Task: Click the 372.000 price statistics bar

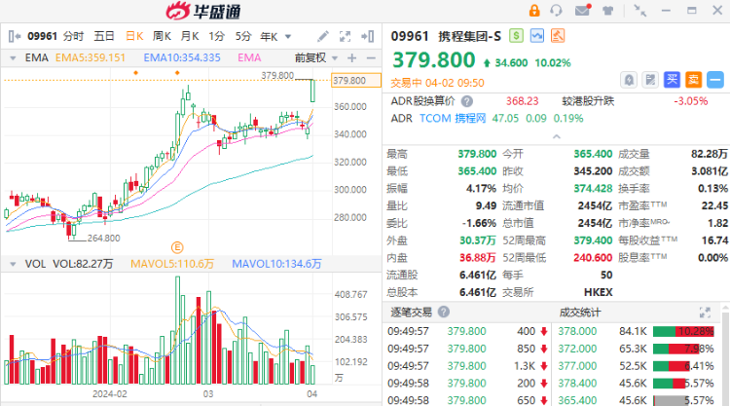Action: click(683, 349)
